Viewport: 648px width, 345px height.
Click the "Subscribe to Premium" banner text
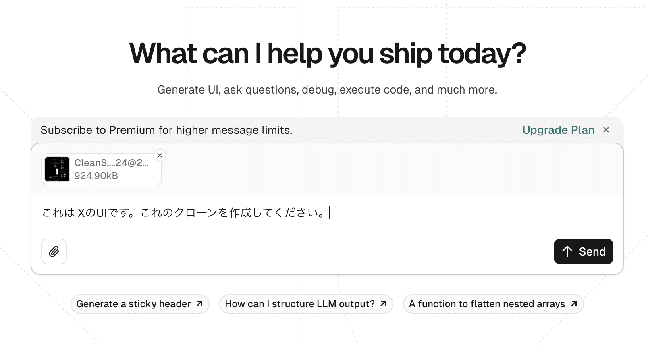pyautogui.click(x=166, y=130)
